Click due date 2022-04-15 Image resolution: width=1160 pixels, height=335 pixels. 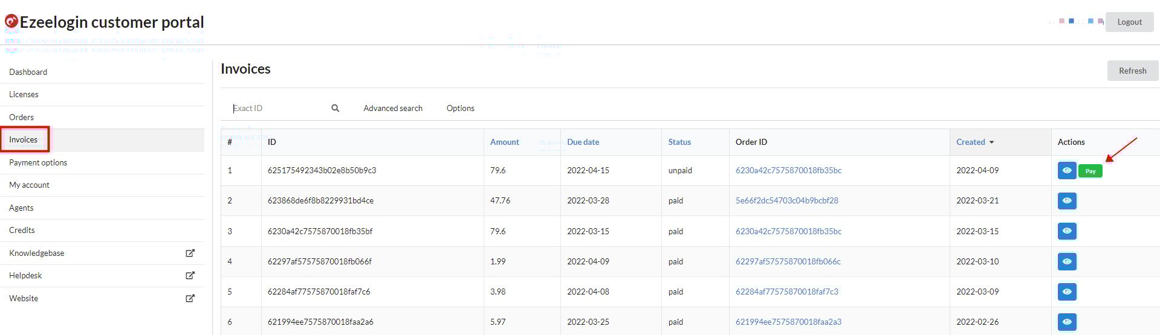588,171
